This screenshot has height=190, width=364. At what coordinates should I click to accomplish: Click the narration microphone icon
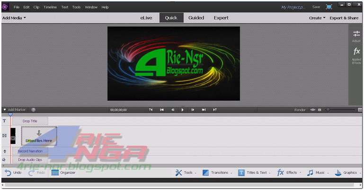pyautogui.click(x=5, y=151)
